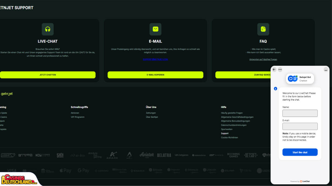
Task: Open the support e-mail address link
Action: tap(155, 59)
